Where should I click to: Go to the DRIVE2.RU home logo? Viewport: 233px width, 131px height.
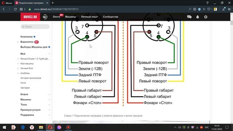(30, 17)
